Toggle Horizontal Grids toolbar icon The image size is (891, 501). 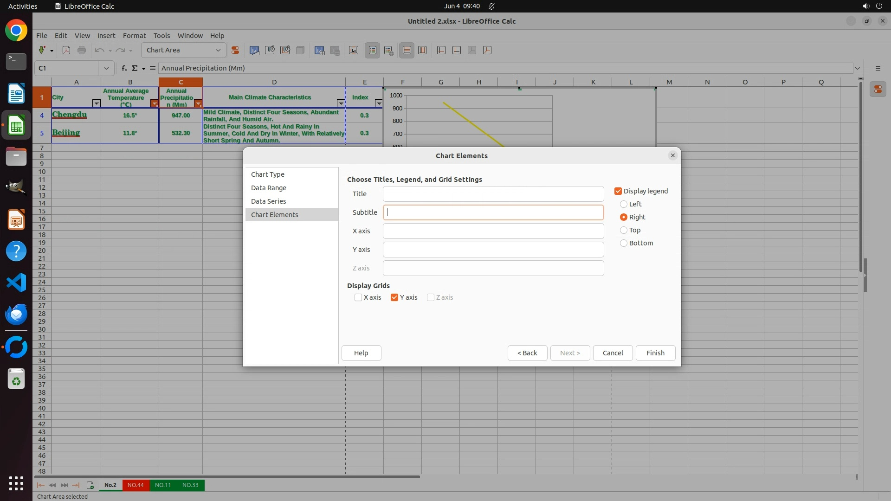pos(407,50)
